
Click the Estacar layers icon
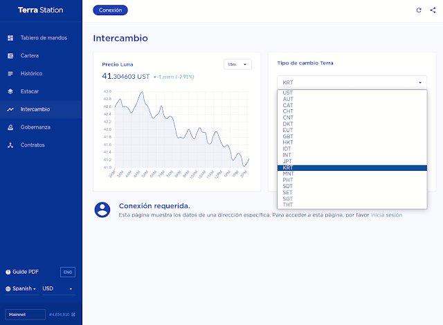[10, 91]
